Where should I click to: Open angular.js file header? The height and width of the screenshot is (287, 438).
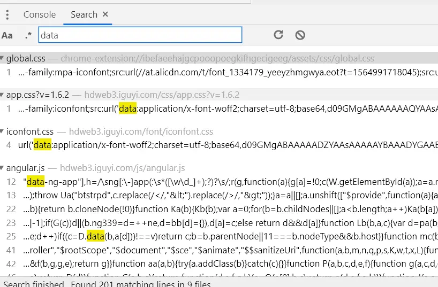tap(219, 168)
